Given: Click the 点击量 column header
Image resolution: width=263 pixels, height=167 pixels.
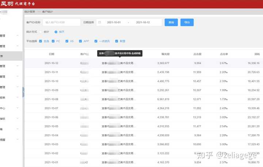Looking at the screenshot, I should click(197, 54).
